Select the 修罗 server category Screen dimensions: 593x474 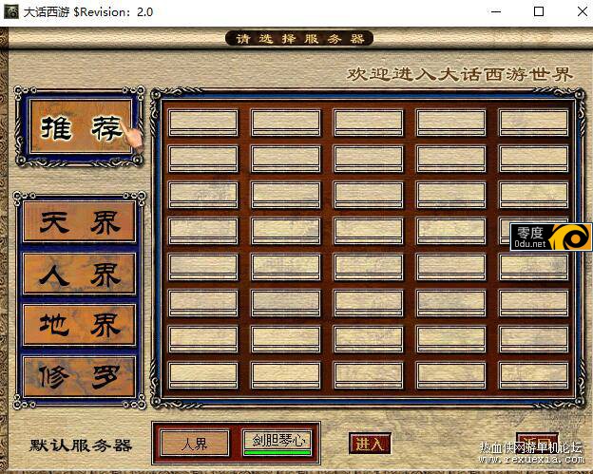point(80,377)
